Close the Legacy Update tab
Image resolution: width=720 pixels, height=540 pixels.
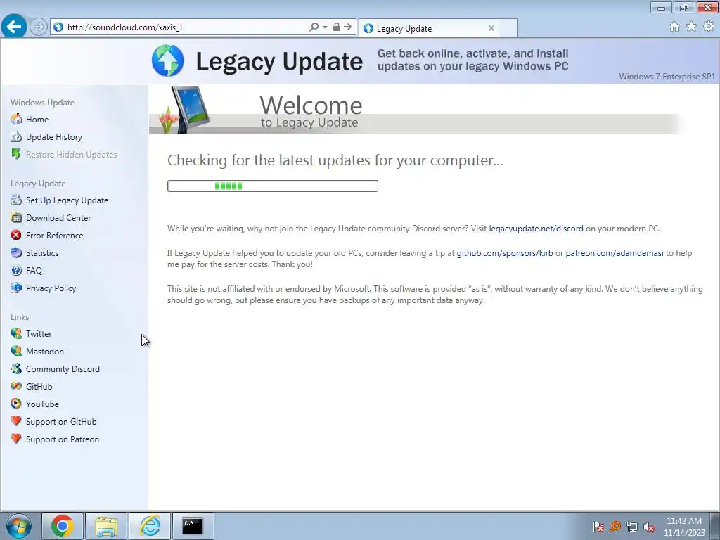click(491, 28)
